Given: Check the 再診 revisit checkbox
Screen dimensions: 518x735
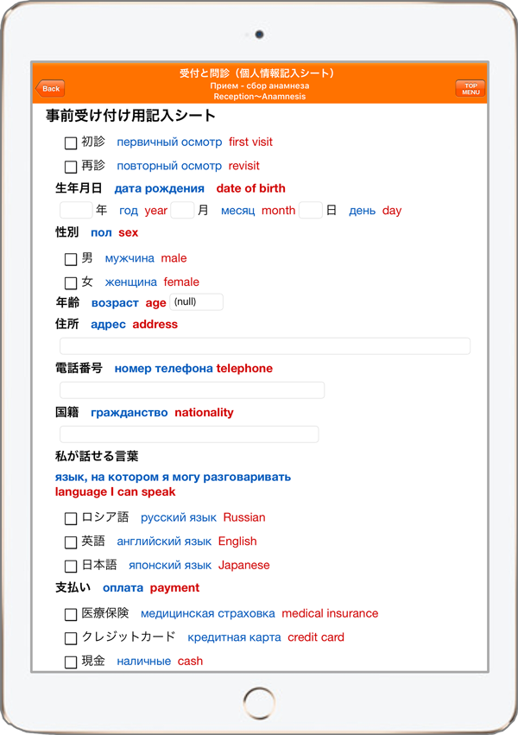Looking at the screenshot, I should (71, 167).
